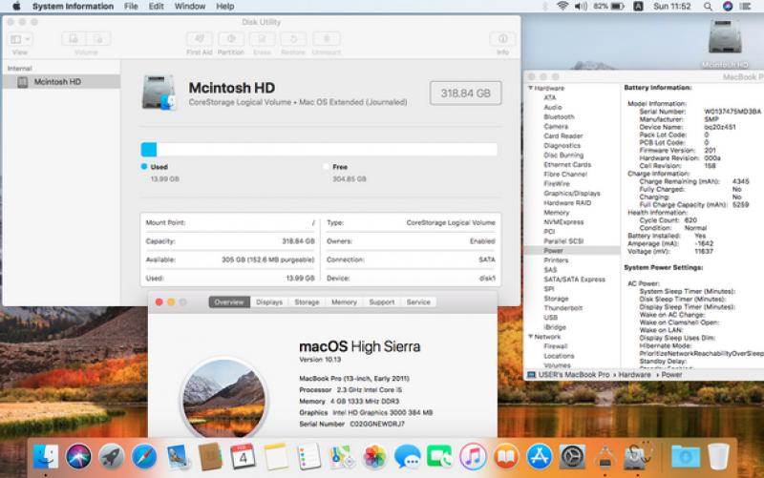
Task: Open Finder from the Dock
Action: point(46,457)
